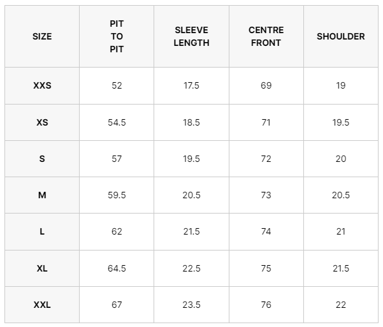Click the M size row label
This screenshot has height=327, width=383.
(42, 195)
